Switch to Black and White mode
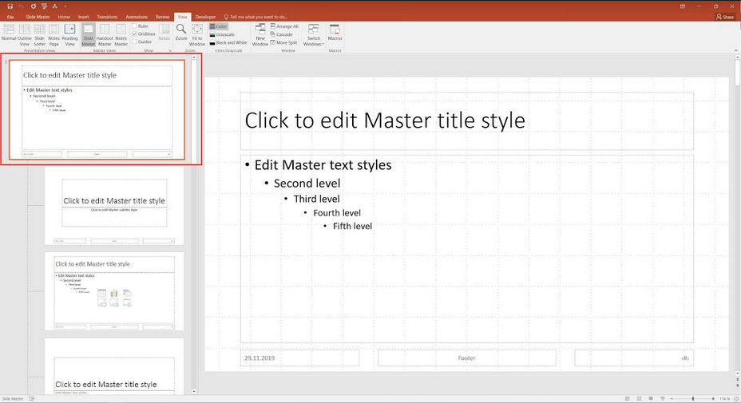Screen dimensions: 741x403 click(228, 42)
